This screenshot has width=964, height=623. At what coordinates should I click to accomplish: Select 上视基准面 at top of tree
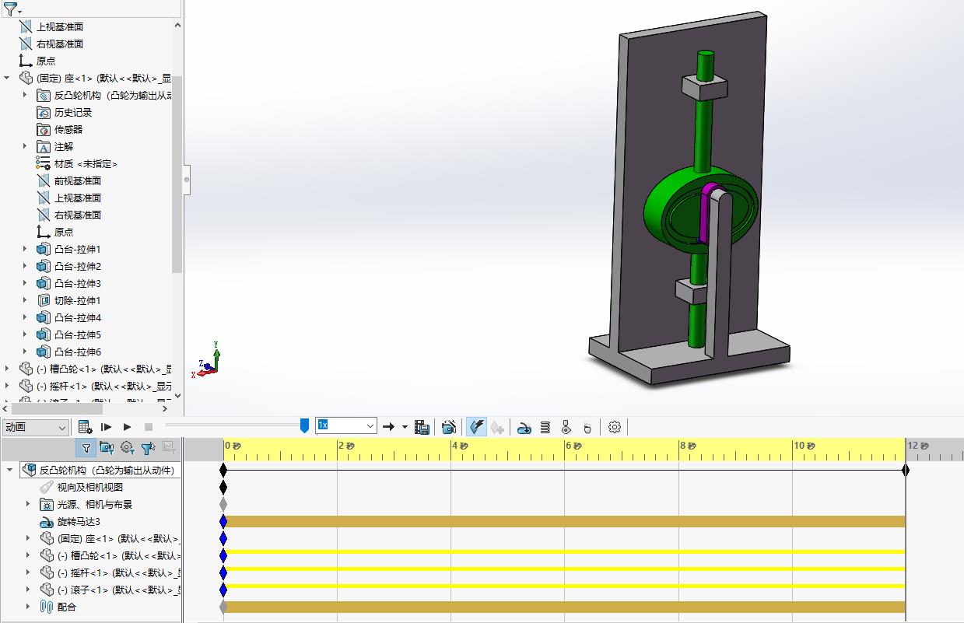(60, 26)
